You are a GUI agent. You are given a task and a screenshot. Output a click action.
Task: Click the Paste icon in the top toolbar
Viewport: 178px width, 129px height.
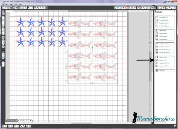(23, 8)
